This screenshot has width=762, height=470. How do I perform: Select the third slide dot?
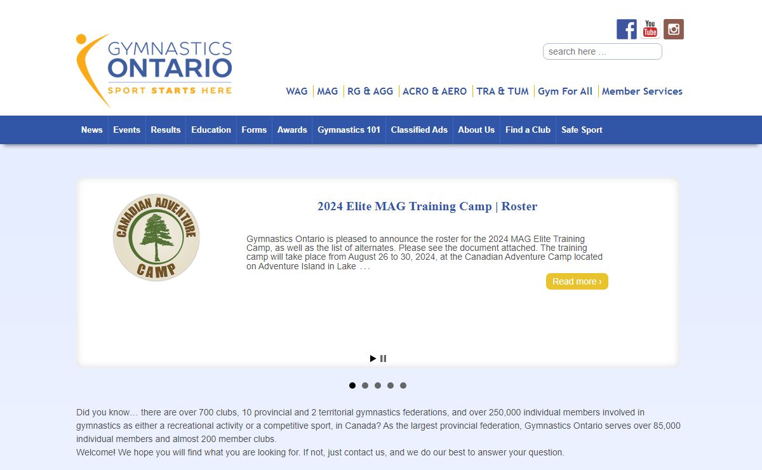tap(378, 386)
